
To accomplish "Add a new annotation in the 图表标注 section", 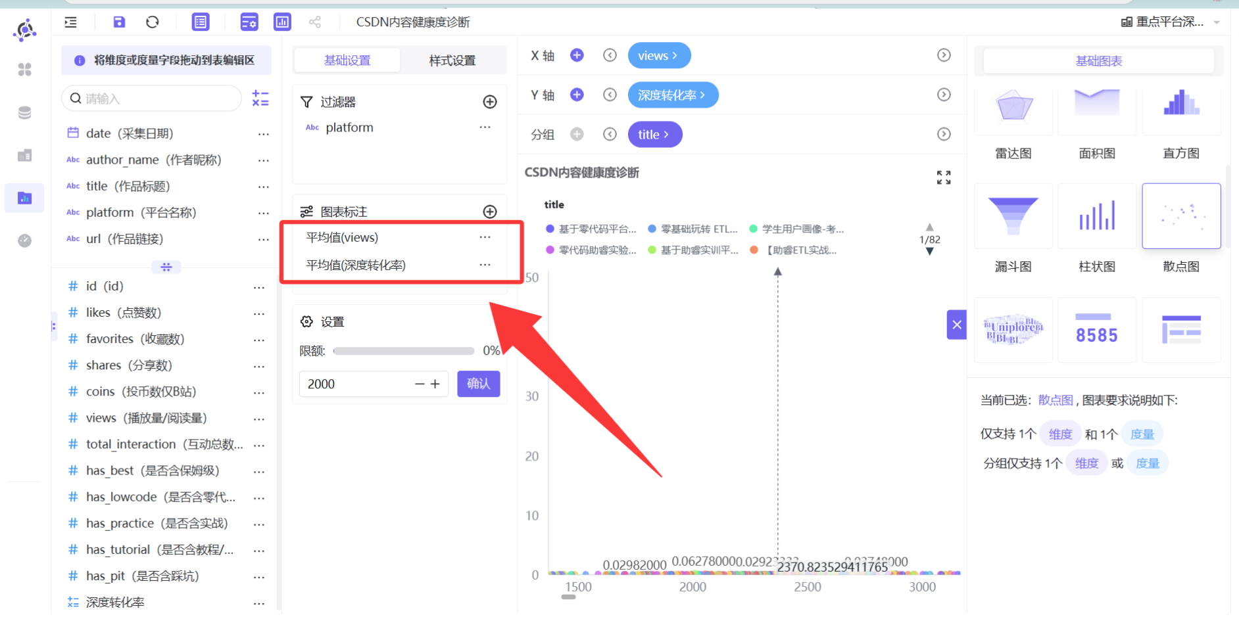I will pyautogui.click(x=490, y=212).
